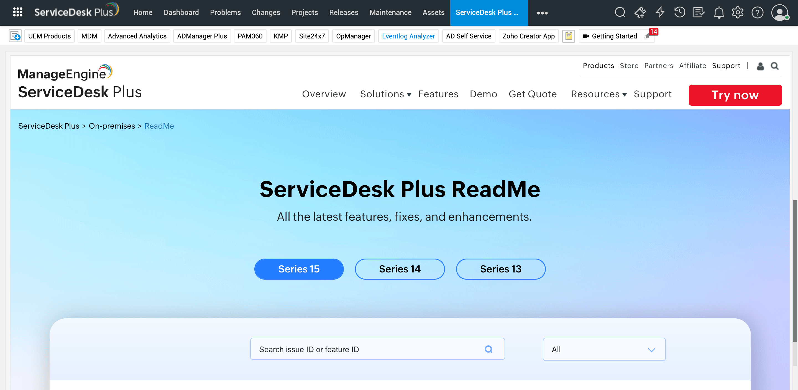Click the Features navigation link
Image resolution: width=798 pixels, height=390 pixels.
point(438,94)
